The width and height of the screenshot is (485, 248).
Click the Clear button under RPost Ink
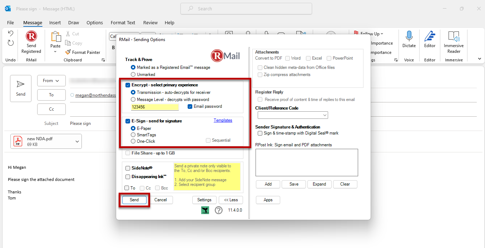point(345,184)
